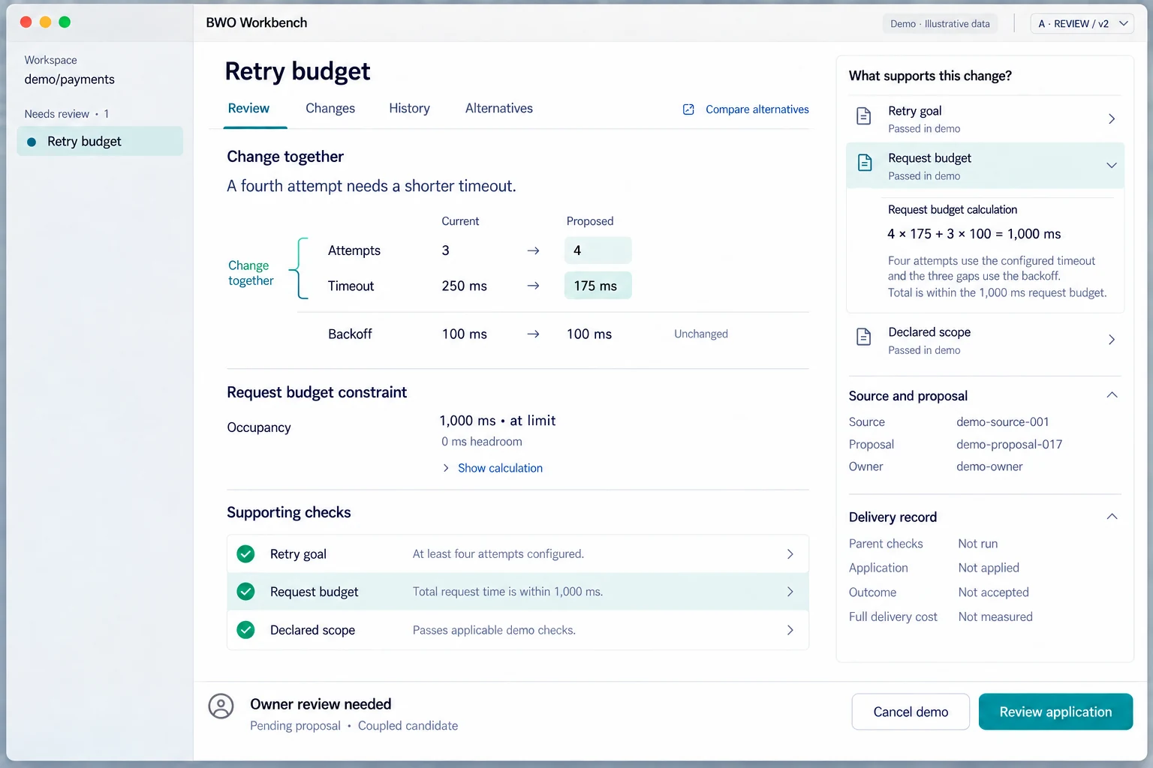Image resolution: width=1153 pixels, height=768 pixels.
Task: Expand Show calculation under Occupancy
Action: pyautogui.click(x=492, y=468)
